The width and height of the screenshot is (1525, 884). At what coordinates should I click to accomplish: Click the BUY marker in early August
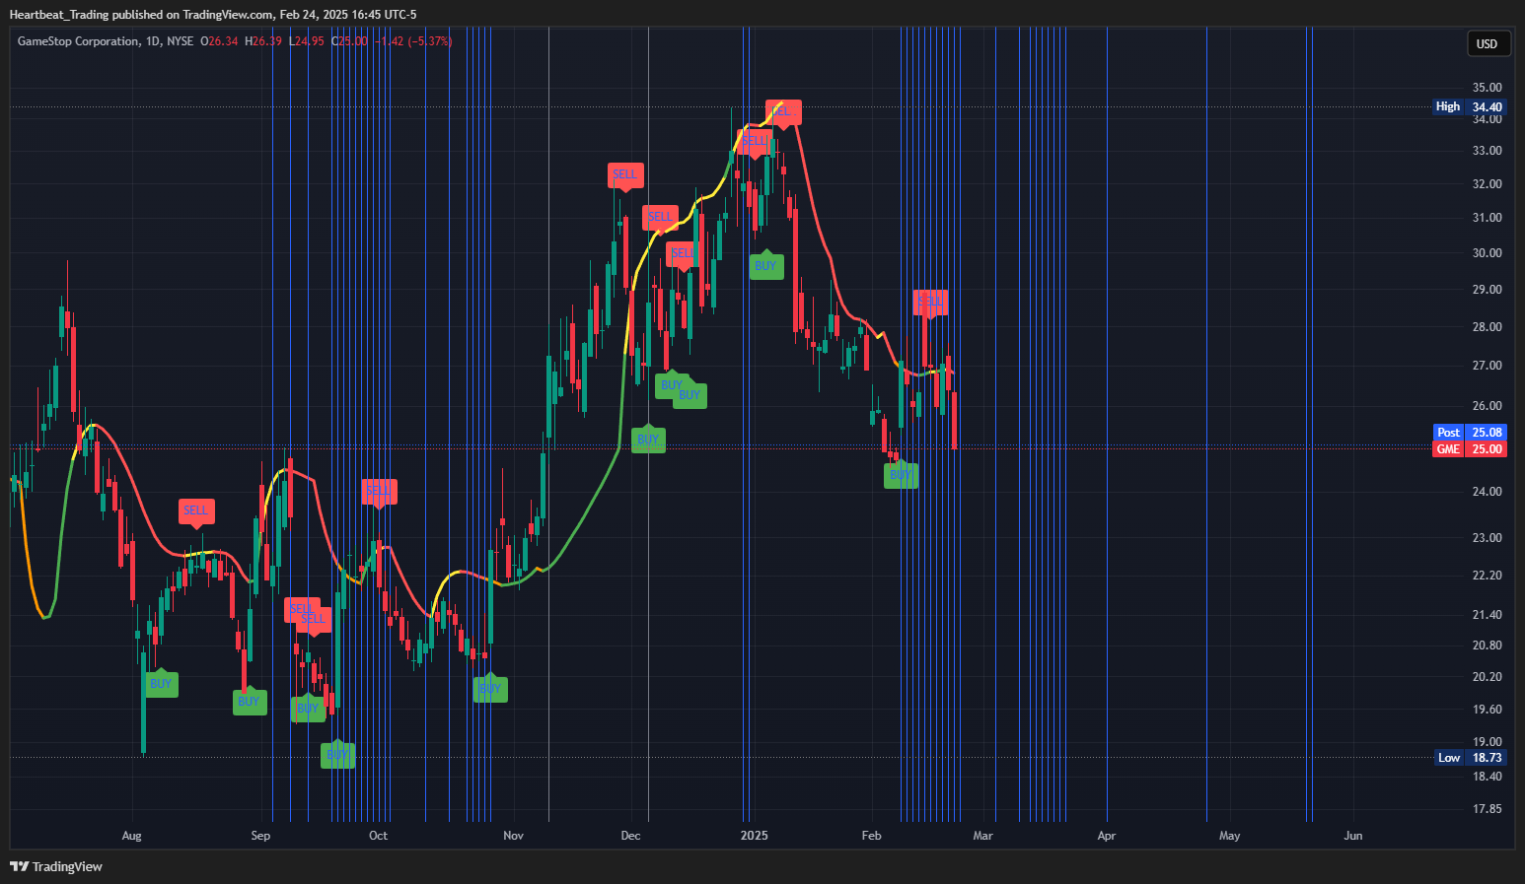tap(161, 684)
